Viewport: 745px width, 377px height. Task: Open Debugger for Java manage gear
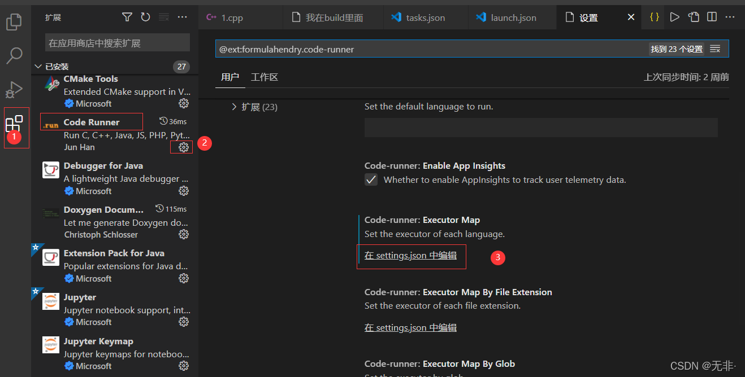[184, 191]
